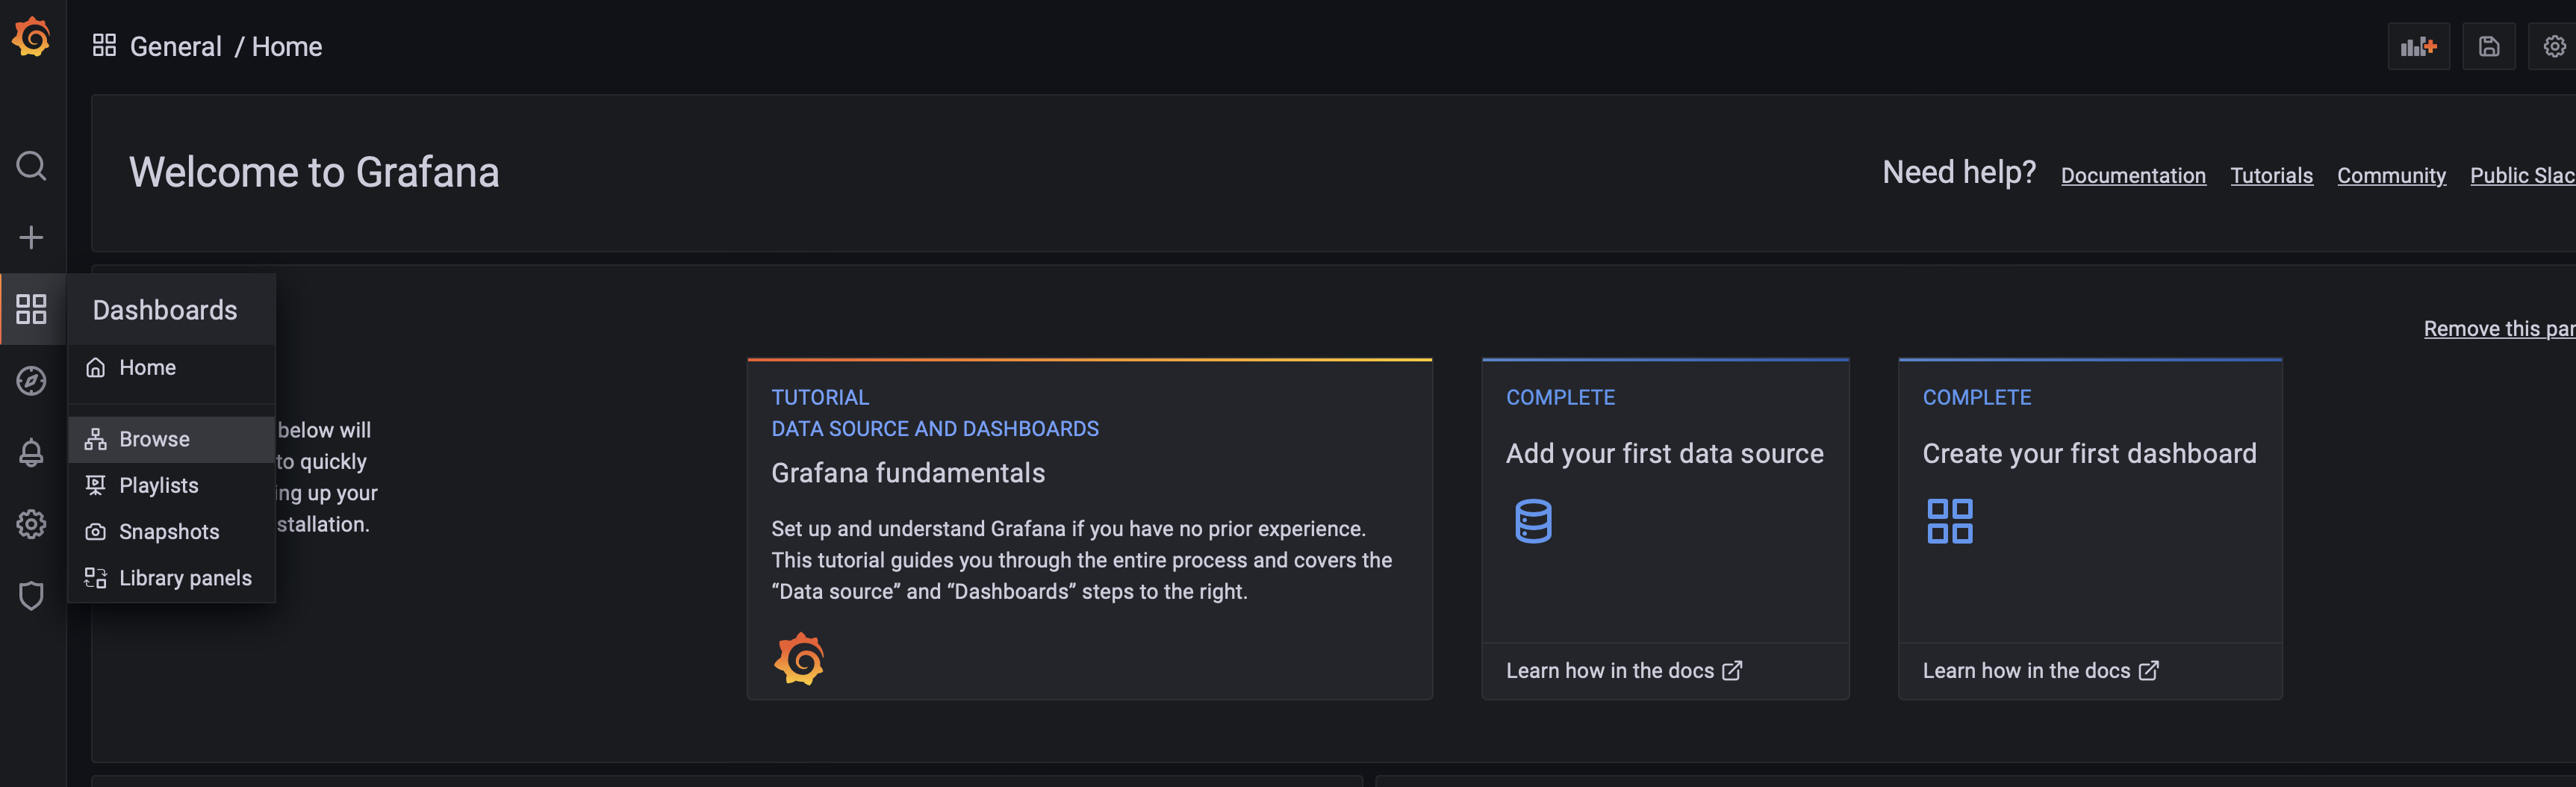The width and height of the screenshot is (2576, 787).
Task: Click the Remove this panel link
Action: click(2499, 329)
